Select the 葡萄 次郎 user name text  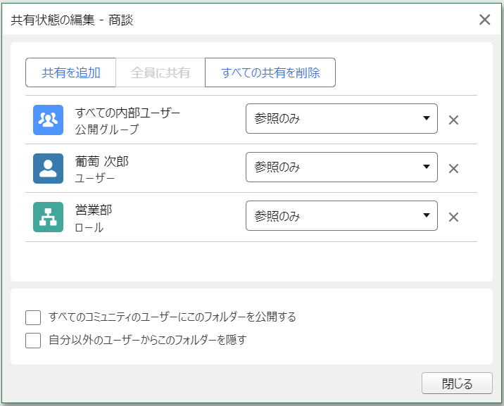[102, 161]
